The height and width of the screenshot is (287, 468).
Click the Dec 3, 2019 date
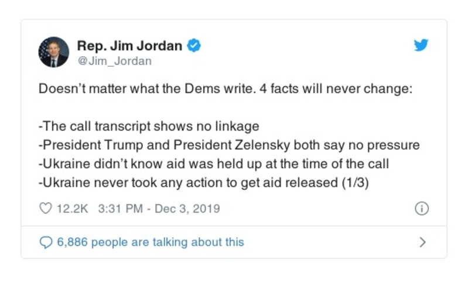pos(187,209)
